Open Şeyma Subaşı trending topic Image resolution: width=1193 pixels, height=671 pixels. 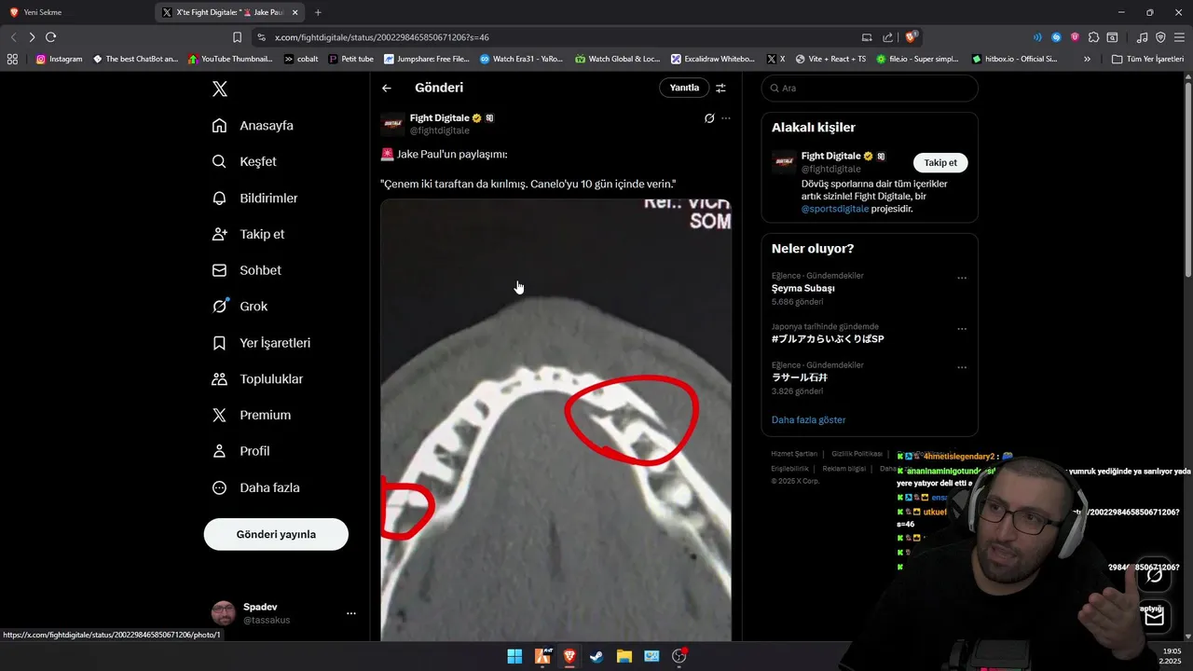pyautogui.click(x=802, y=288)
